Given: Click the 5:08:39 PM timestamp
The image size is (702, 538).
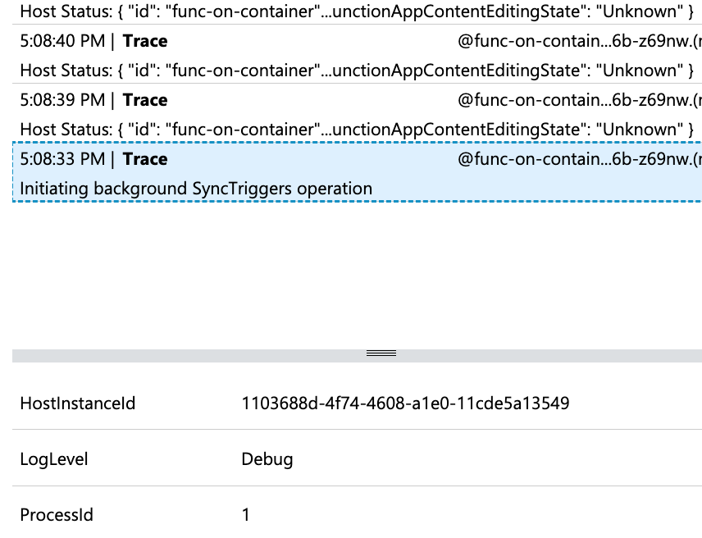Looking at the screenshot, I should pyautogui.click(x=49, y=99).
